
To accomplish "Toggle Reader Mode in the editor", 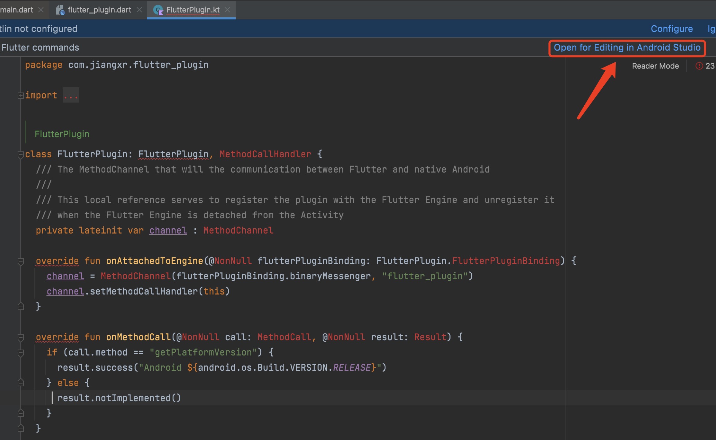I will click(655, 66).
